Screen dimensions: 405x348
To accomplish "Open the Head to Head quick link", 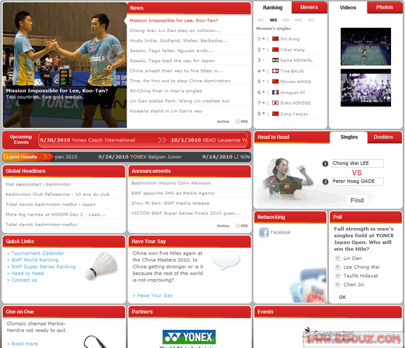I will pos(27,273).
